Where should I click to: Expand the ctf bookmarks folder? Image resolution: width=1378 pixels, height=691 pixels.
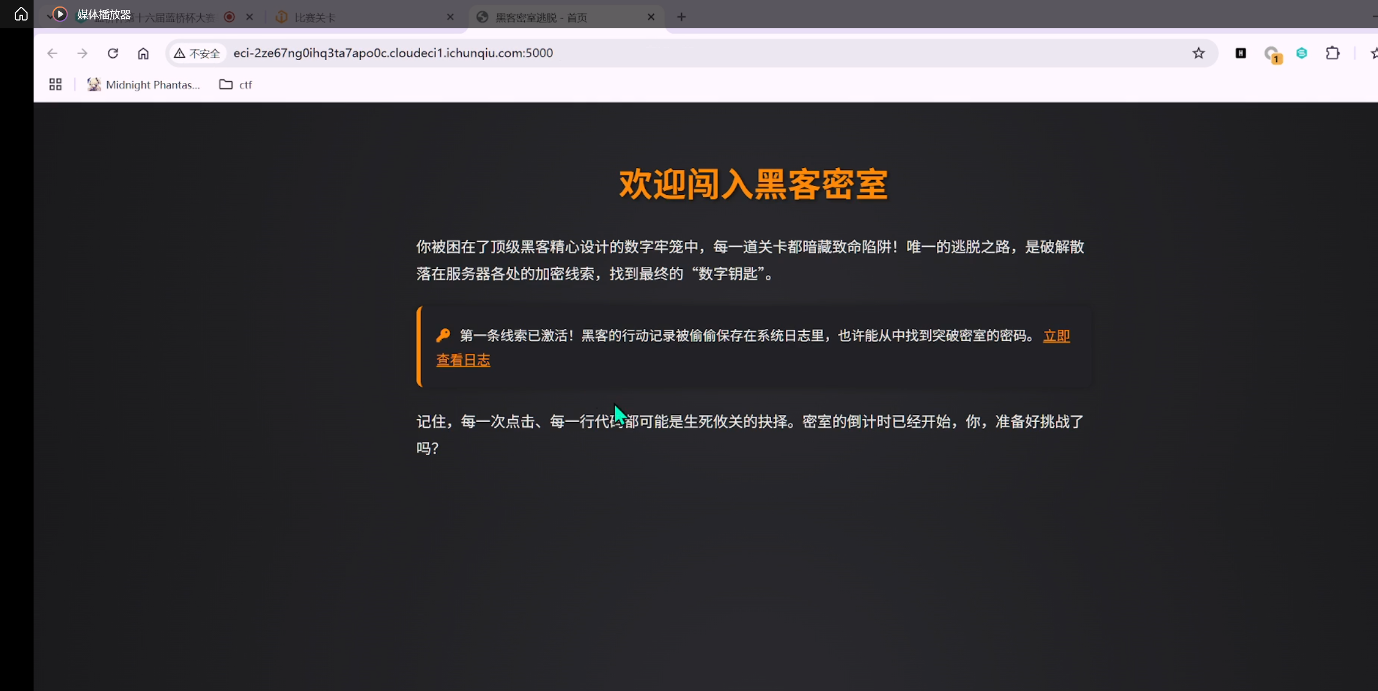[x=236, y=84]
